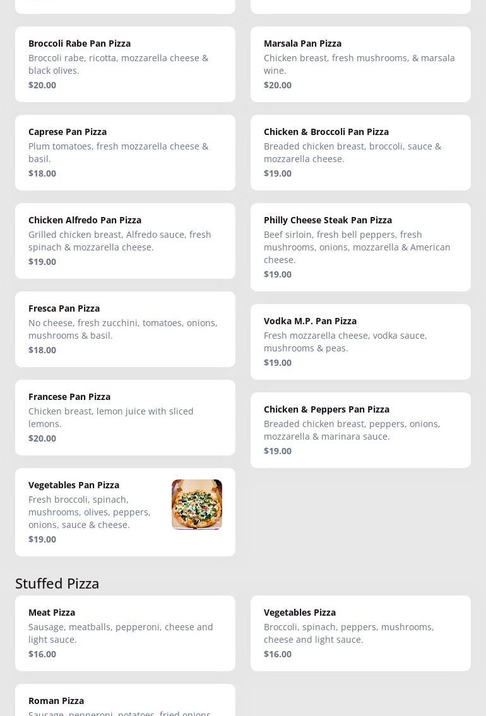
Task: Click the Caprese Pan Pizza menu item
Action: tap(125, 152)
